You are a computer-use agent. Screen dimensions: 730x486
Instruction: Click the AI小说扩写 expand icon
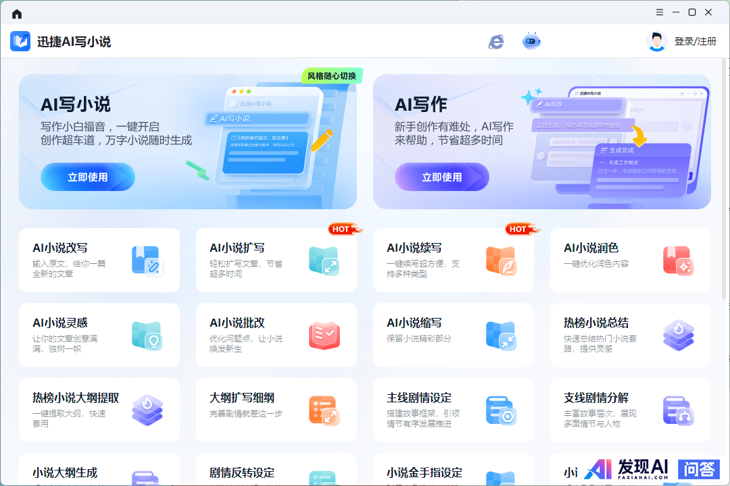coord(324,261)
